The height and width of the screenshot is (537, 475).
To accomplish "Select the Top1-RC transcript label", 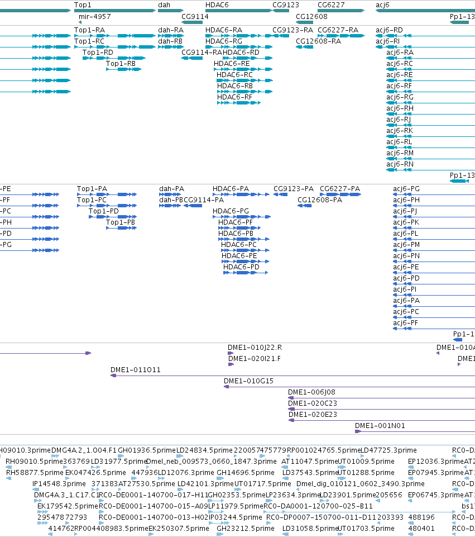I will (89, 41).
